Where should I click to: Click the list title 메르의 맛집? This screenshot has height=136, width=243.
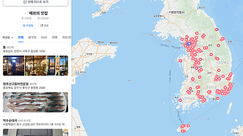pyautogui.click(x=38, y=13)
